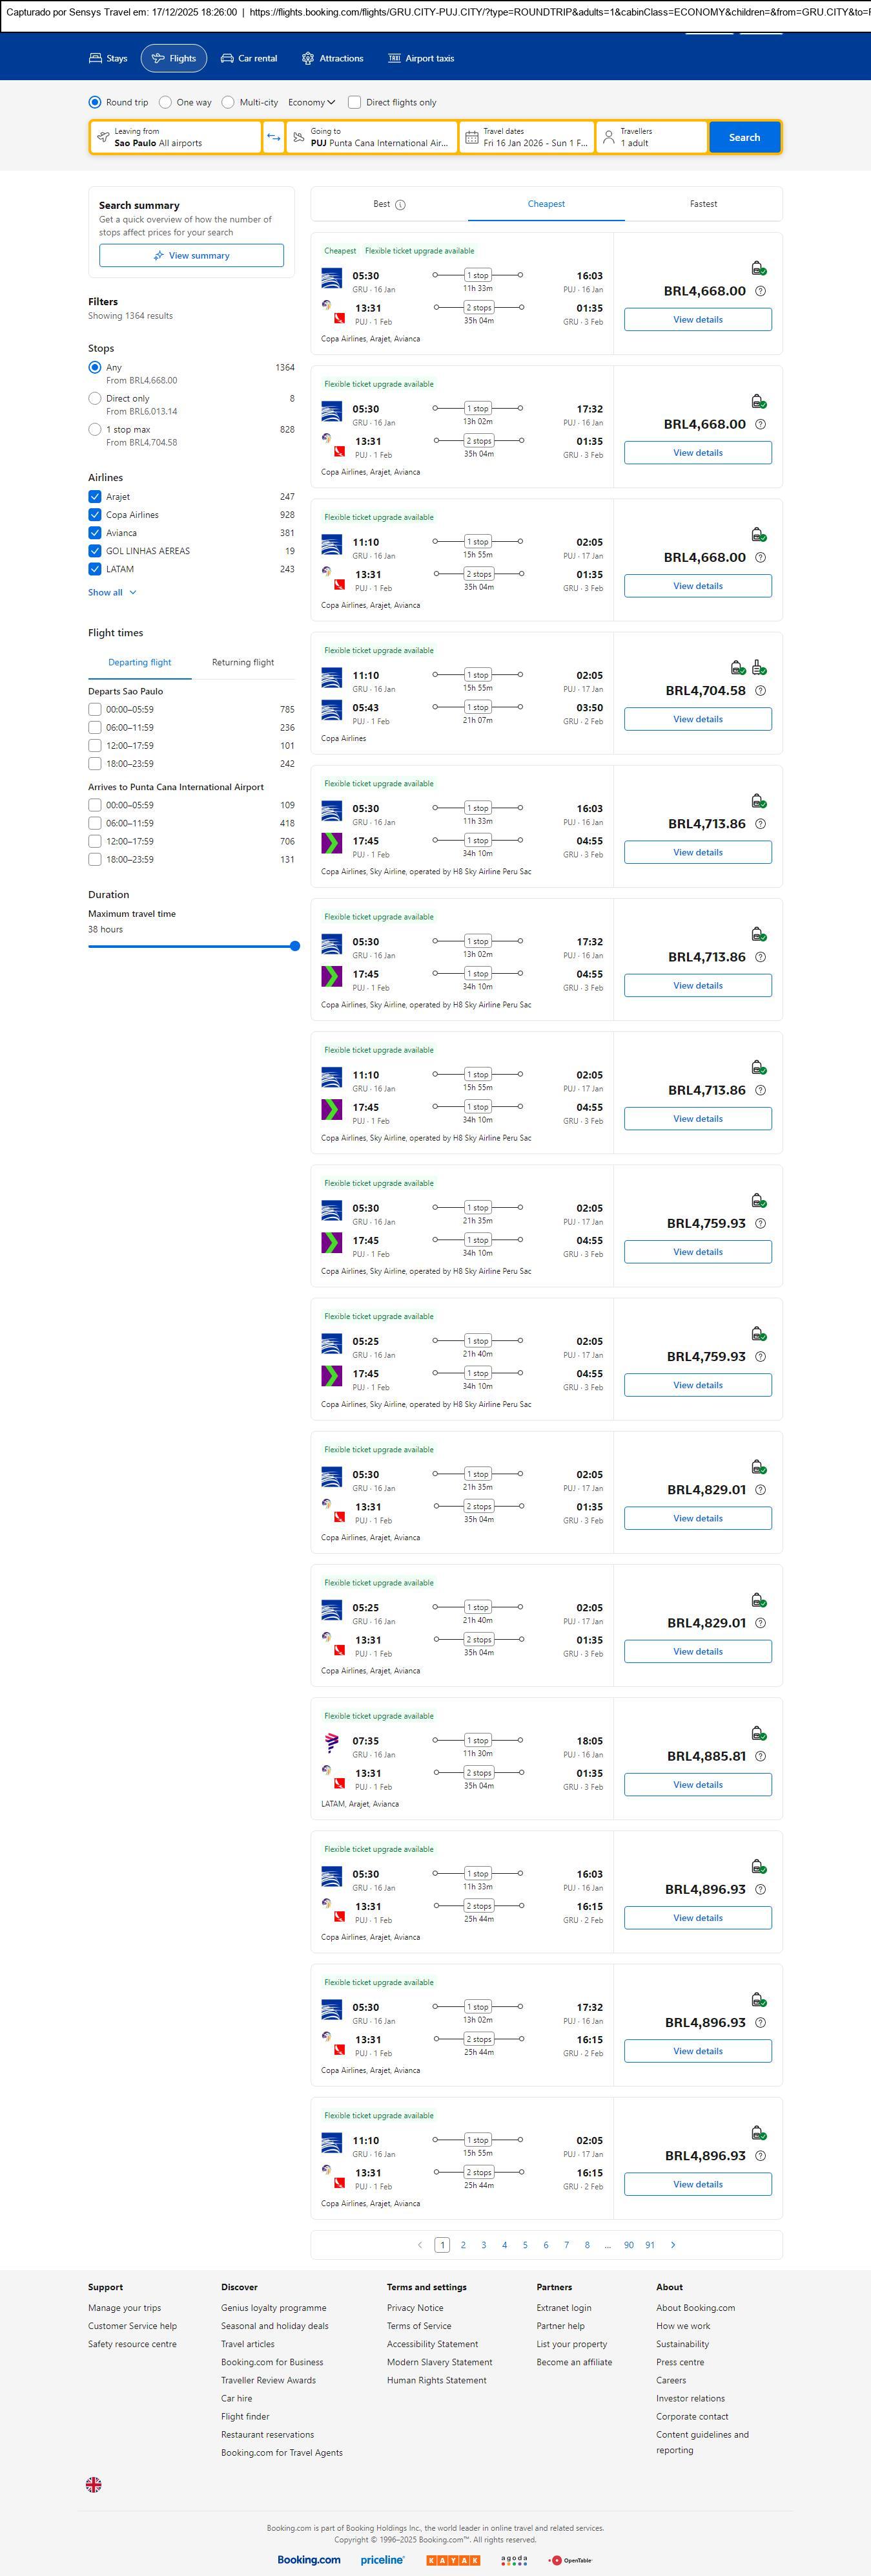The width and height of the screenshot is (871, 2576).
Task: Uncheck the GOL LINHAS AEREAS airline filter
Action: tap(95, 551)
